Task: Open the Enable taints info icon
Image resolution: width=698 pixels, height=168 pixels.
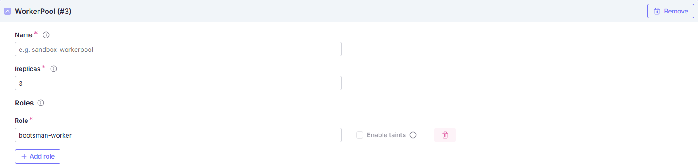Action: pyautogui.click(x=413, y=135)
